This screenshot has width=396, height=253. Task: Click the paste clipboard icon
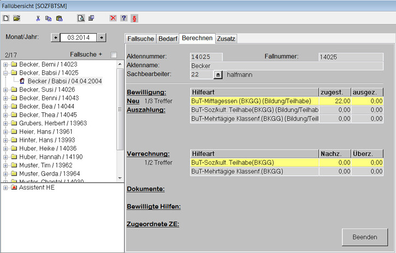click(x=59, y=18)
